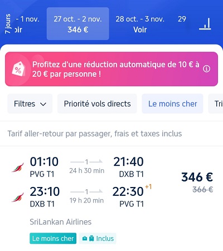This screenshot has height=251, width=223.
Task: Open the price graph bar chart icon
Action: point(205,24)
